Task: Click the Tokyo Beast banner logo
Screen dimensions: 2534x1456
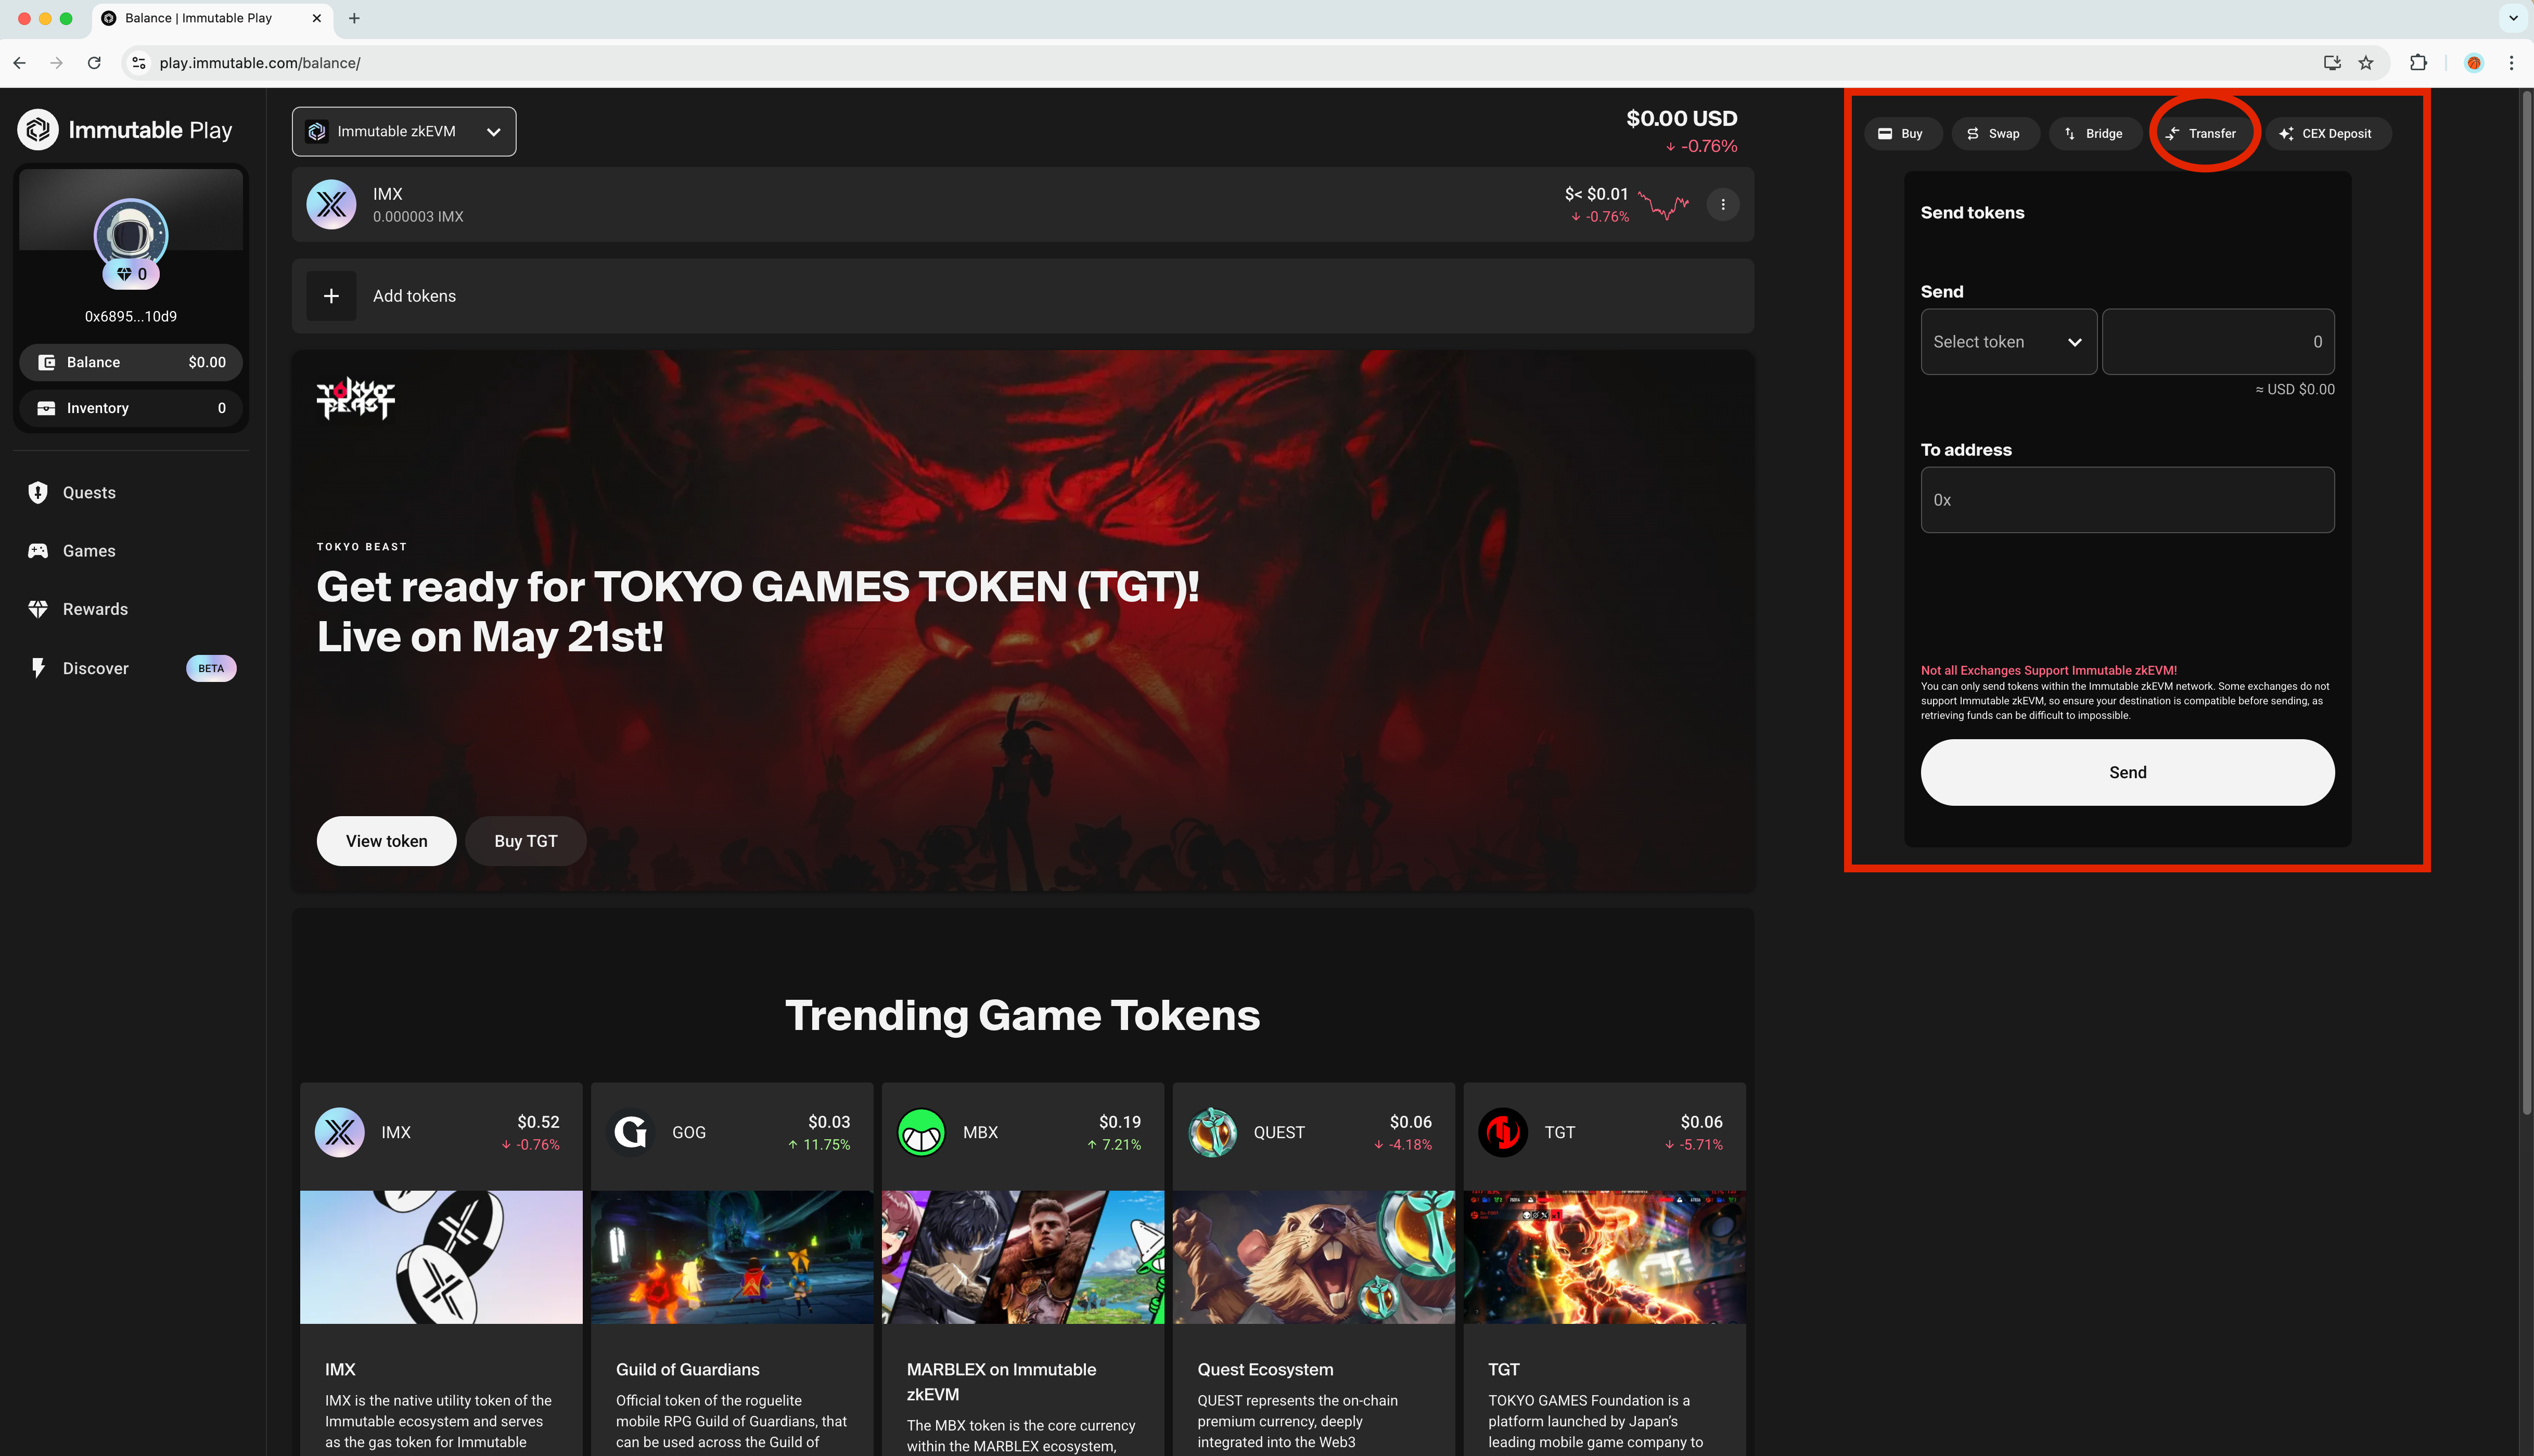Action: click(x=356, y=398)
